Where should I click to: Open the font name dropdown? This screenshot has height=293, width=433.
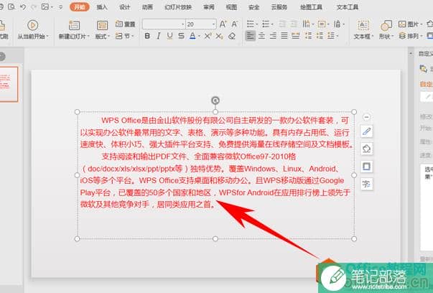(x=182, y=24)
